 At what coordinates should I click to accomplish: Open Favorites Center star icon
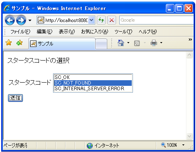click(x=8, y=43)
